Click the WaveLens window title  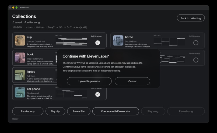pos(24,8)
